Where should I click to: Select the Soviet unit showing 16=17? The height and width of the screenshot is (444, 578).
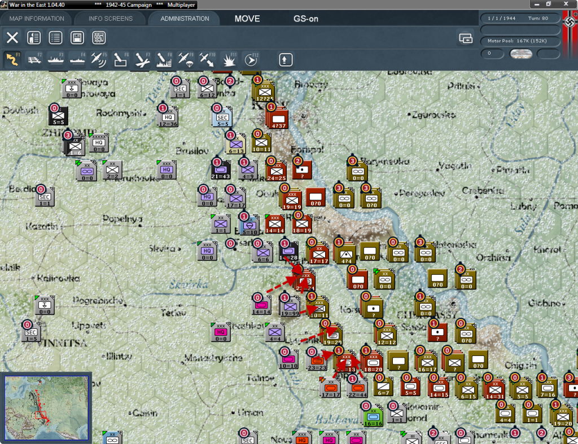[427, 362]
